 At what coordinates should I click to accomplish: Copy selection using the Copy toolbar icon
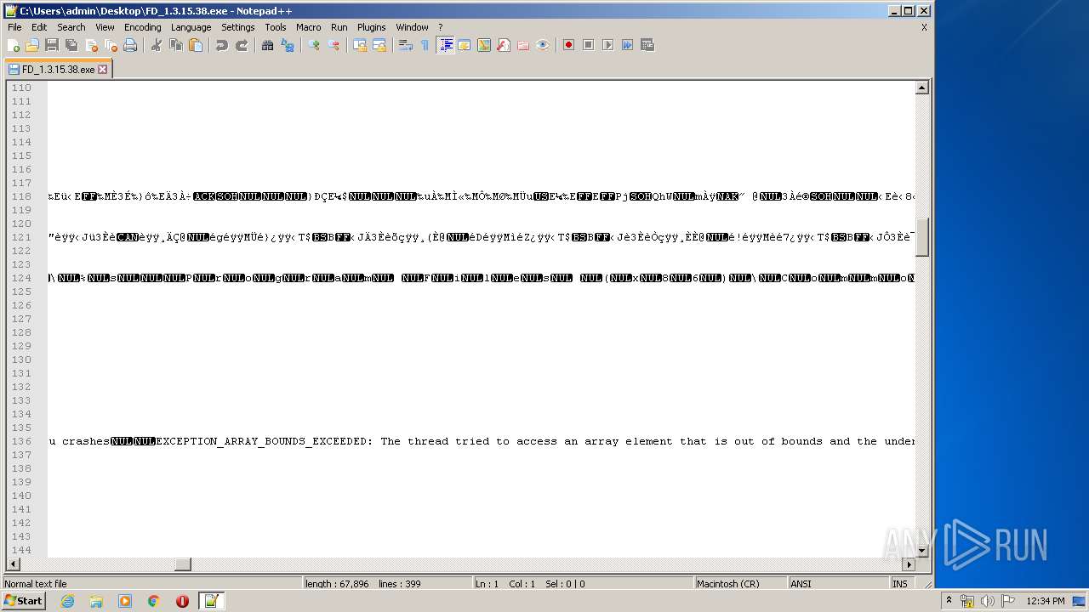pos(176,45)
